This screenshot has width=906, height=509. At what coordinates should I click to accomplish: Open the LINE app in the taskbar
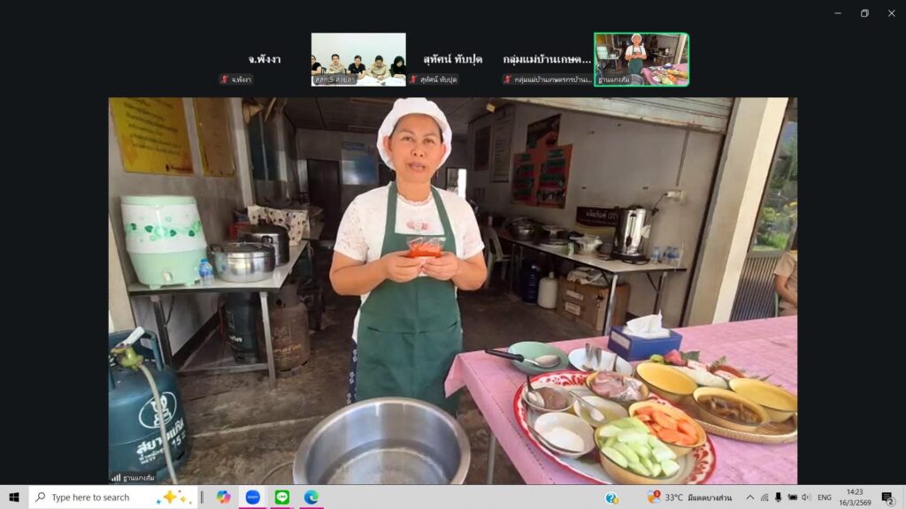pyautogui.click(x=282, y=498)
